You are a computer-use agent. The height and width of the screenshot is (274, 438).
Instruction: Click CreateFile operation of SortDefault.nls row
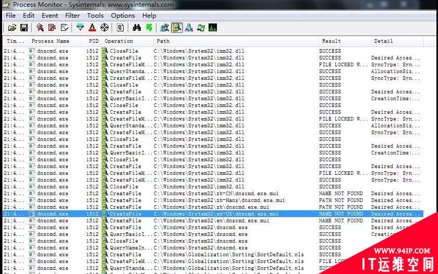coord(126,255)
